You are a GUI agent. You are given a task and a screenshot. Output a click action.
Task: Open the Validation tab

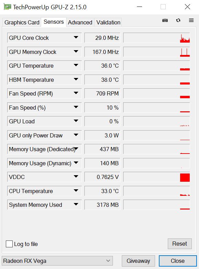click(x=108, y=22)
